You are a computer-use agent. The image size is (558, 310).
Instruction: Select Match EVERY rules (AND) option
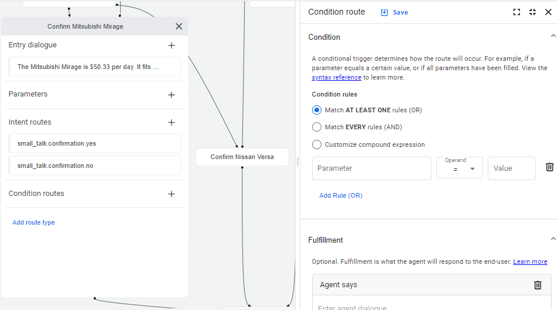coord(317,127)
